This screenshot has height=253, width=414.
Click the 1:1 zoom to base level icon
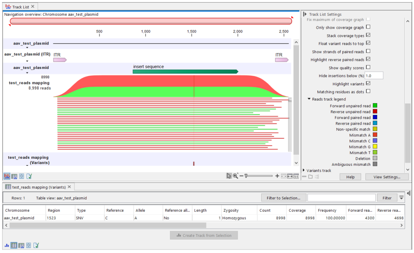[296, 176]
